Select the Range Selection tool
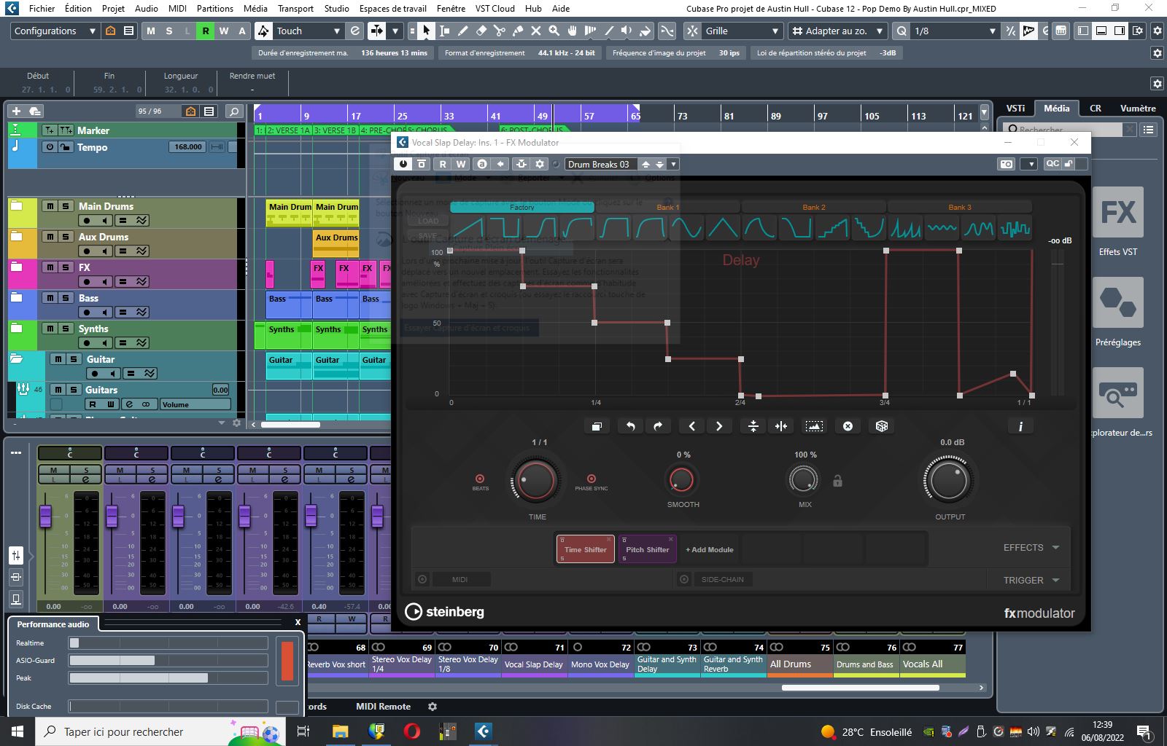Screen dimensions: 1167x746 pyautogui.click(x=444, y=31)
